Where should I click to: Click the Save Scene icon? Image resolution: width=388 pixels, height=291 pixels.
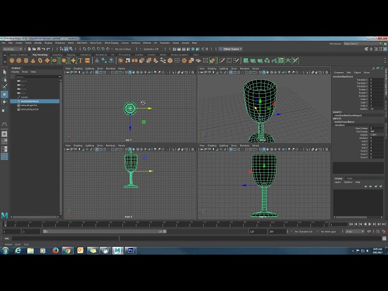coord(39,49)
